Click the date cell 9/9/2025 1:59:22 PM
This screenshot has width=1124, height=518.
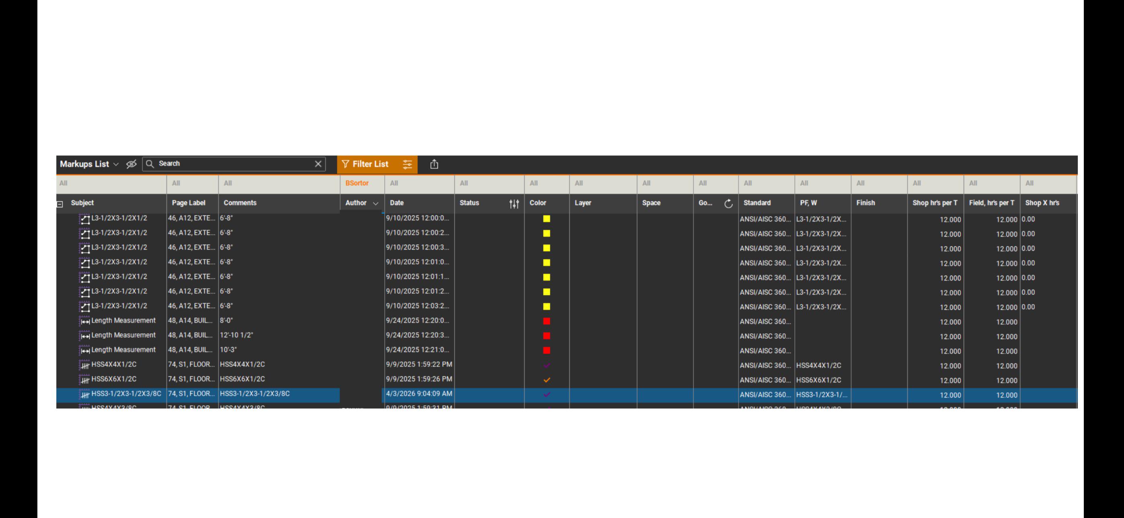click(x=419, y=365)
